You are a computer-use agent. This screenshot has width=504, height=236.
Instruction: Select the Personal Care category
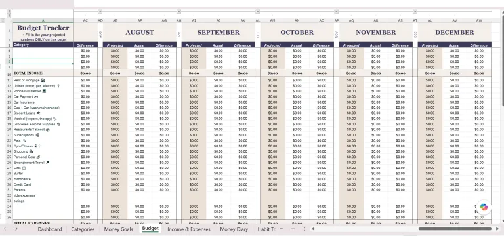click(x=43, y=157)
